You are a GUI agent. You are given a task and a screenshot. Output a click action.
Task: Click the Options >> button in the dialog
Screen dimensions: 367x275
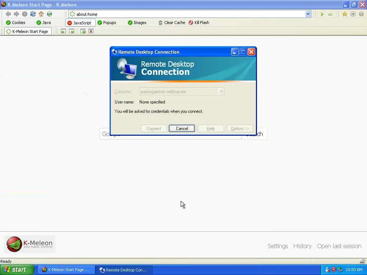click(240, 129)
